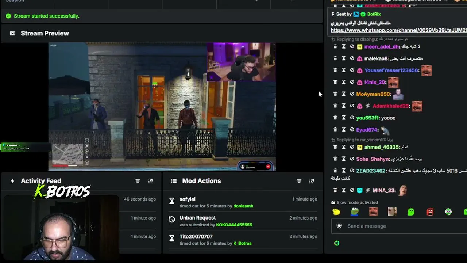This screenshot has height=263, width=467.
Task: Open moderator doniaamh's profile
Action: (243, 206)
